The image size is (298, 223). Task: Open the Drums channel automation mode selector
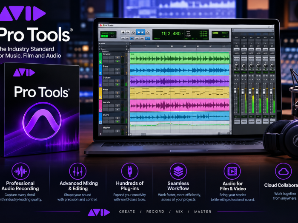pyautogui.click(x=237, y=53)
